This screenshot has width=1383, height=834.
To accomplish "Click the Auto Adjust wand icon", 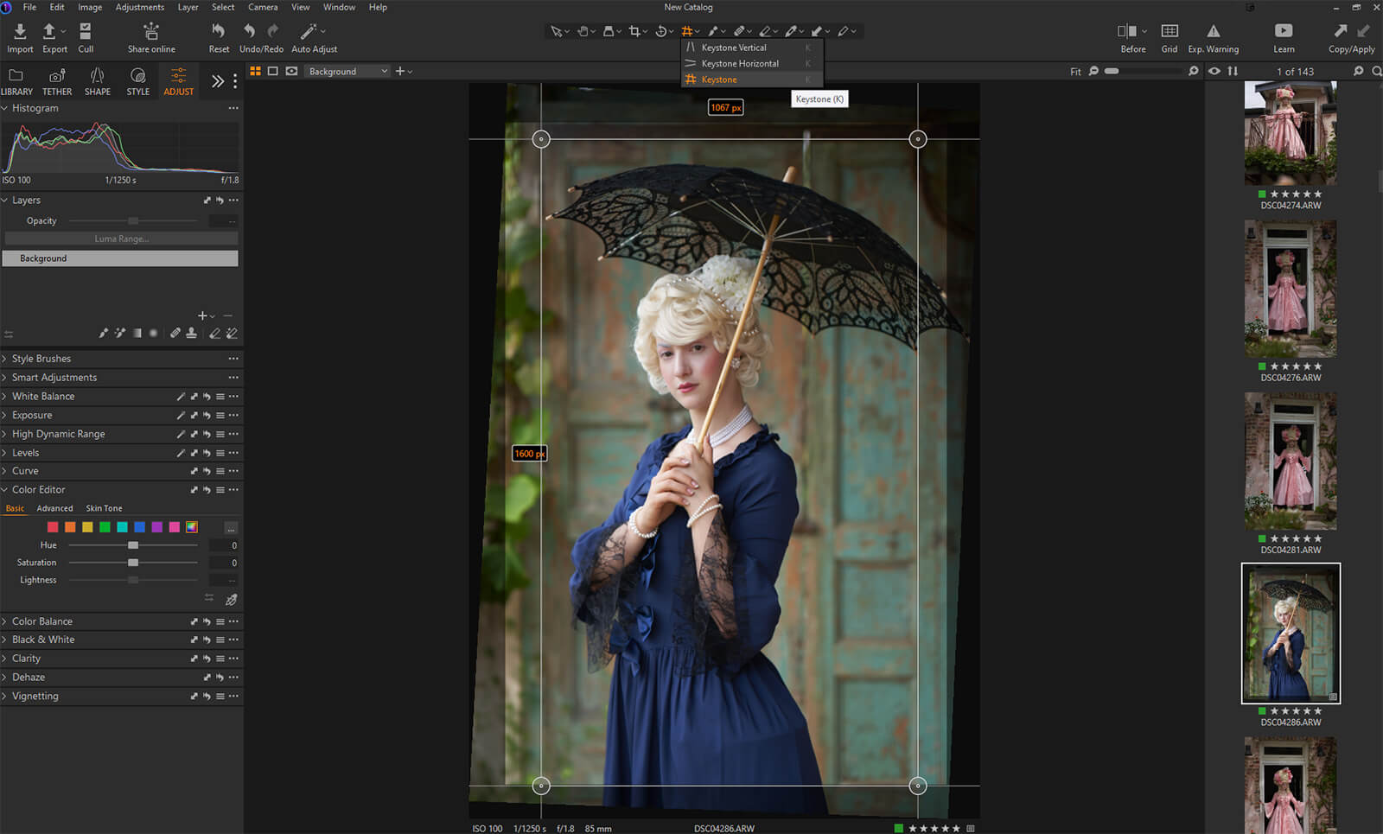I will [308, 32].
